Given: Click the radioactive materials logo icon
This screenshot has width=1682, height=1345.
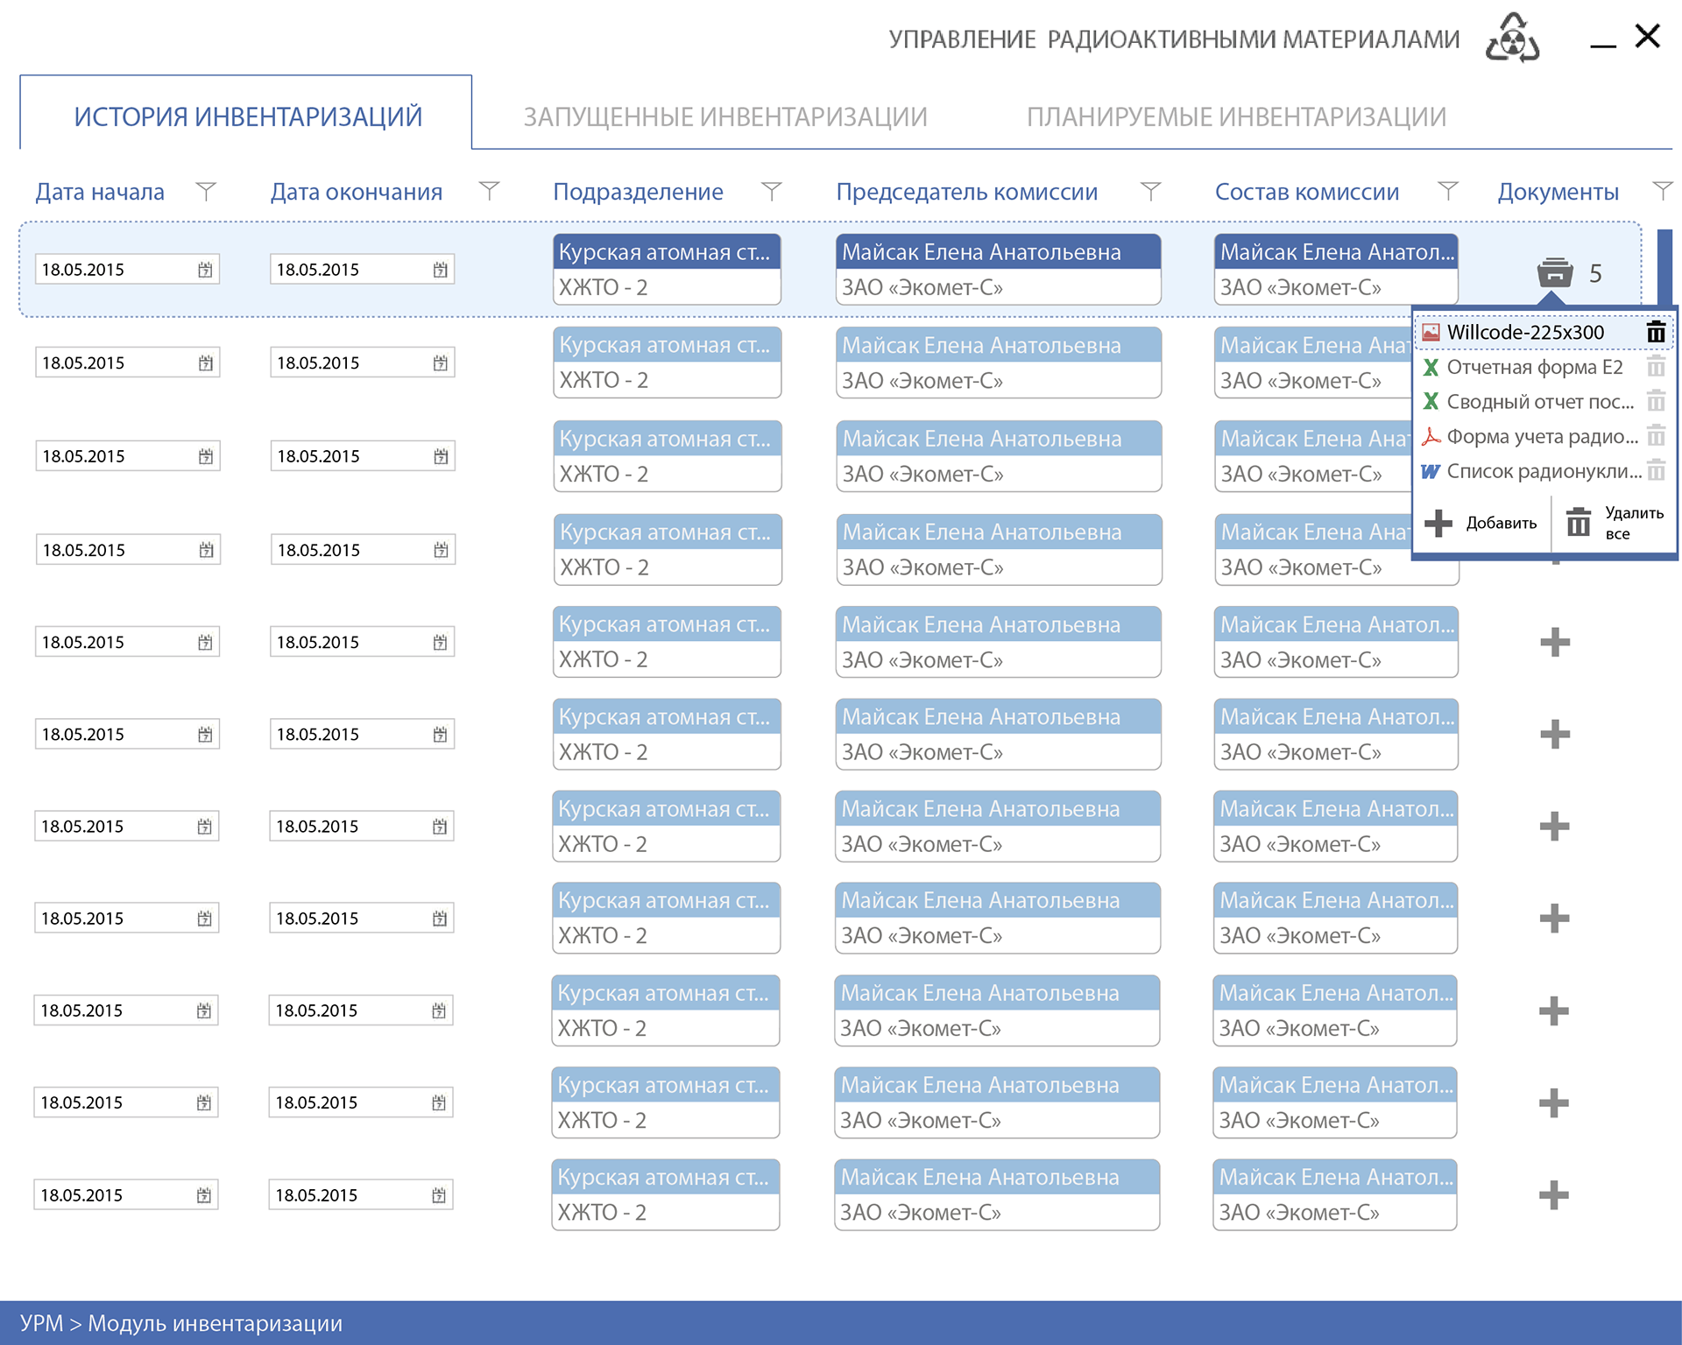Looking at the screenshot, I should coord(1513,38).
